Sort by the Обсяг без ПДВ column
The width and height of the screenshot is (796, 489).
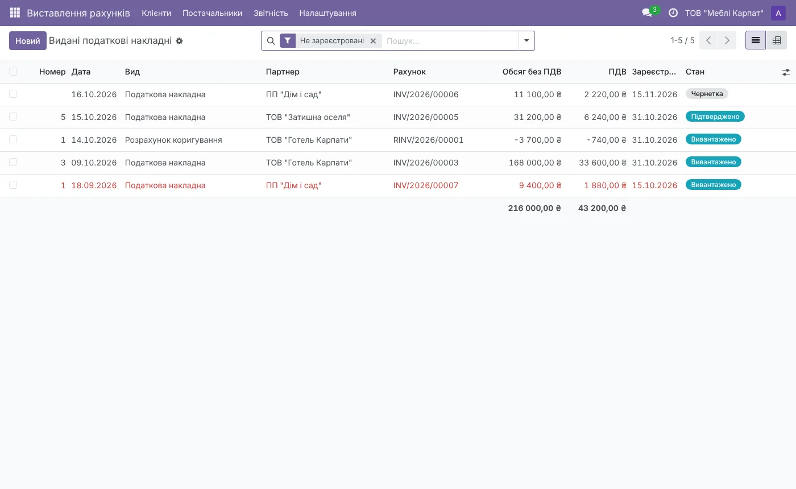(532, 72)
